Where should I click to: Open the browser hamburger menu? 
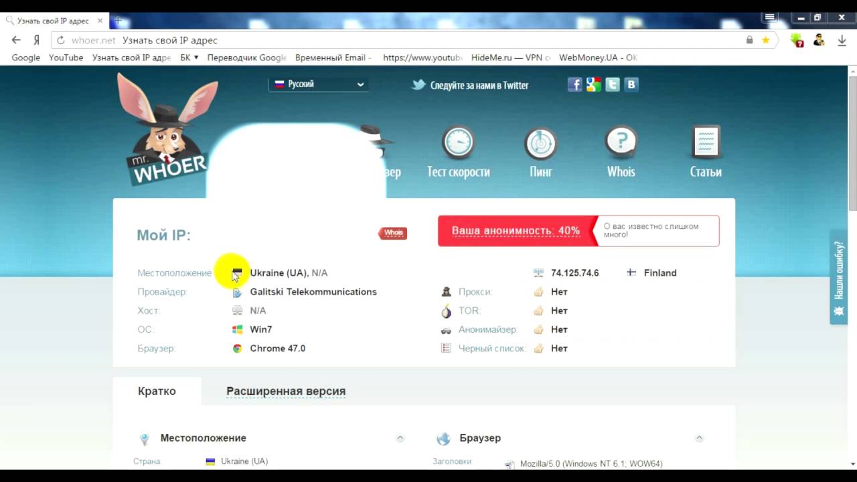tap(770, 17)
